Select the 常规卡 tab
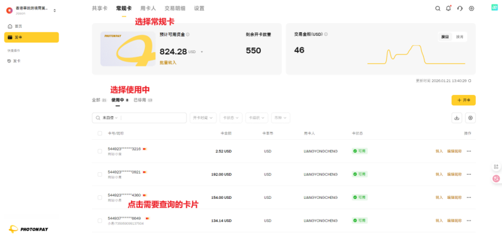Screen dimensions: 502x237 (x=124, y=8)
